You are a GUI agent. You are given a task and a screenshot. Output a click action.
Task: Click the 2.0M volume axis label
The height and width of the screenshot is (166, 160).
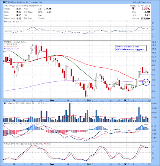pos(155,103)
